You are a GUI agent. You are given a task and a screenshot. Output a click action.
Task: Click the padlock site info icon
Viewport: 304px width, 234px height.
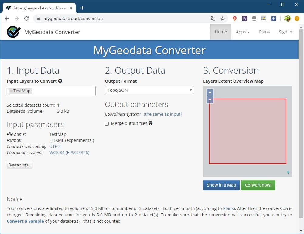(39, 19)
